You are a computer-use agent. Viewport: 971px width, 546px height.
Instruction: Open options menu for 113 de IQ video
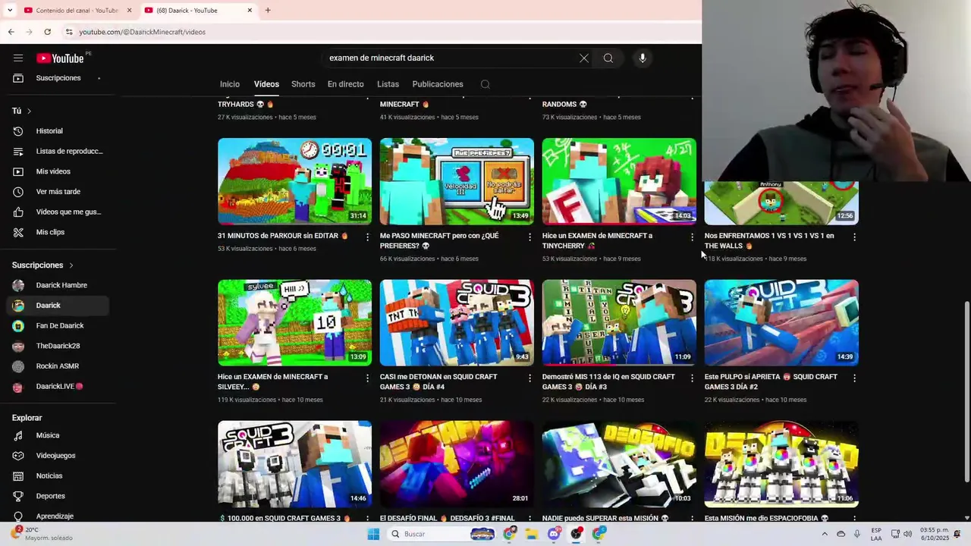pos(692,378)
